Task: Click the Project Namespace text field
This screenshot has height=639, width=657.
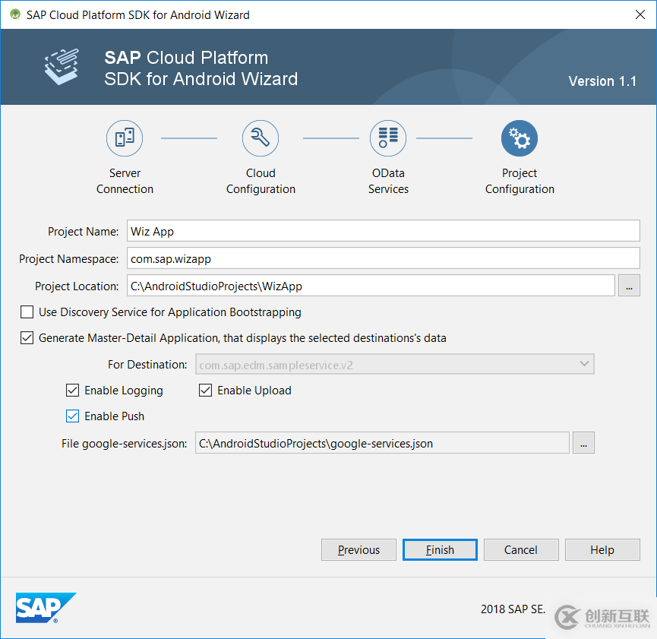Action: pyautogui.click(x=383, y=258)
